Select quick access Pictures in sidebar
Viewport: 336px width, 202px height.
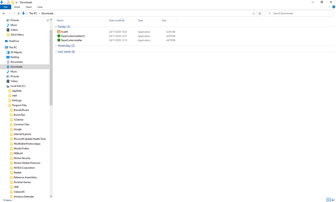[15, 20]
